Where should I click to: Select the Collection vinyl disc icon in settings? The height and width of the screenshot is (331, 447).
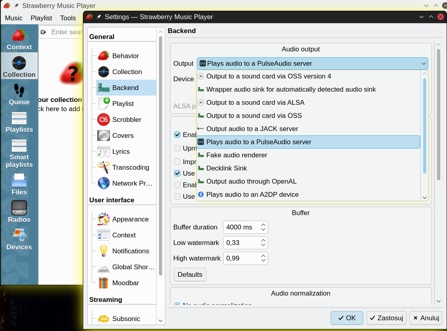pyautogui.click(x=104, y=72)
